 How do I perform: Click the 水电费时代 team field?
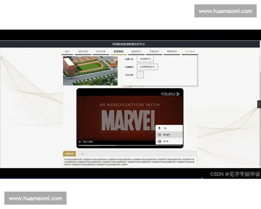145,59
